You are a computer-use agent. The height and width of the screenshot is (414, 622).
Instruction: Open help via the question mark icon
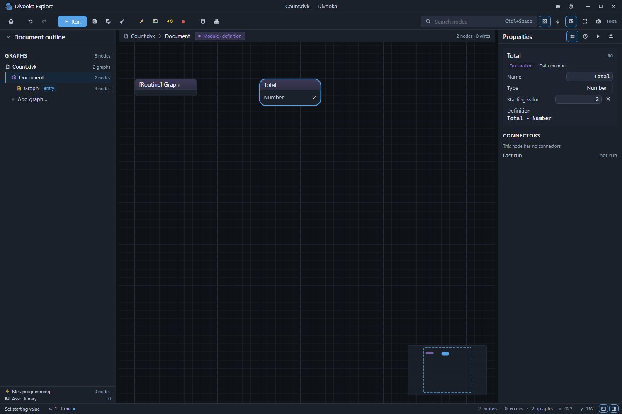pos(571,7)
